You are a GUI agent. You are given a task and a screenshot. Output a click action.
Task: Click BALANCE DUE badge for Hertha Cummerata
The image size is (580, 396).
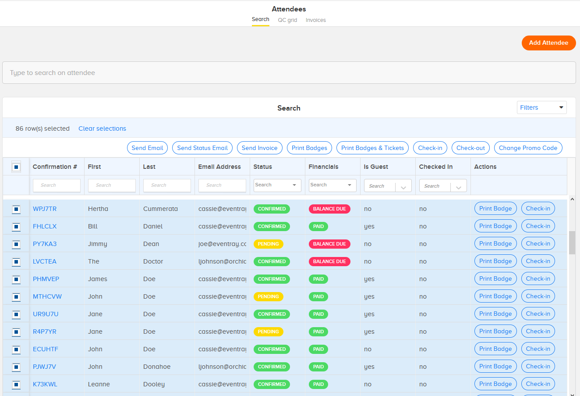point(329,209)
